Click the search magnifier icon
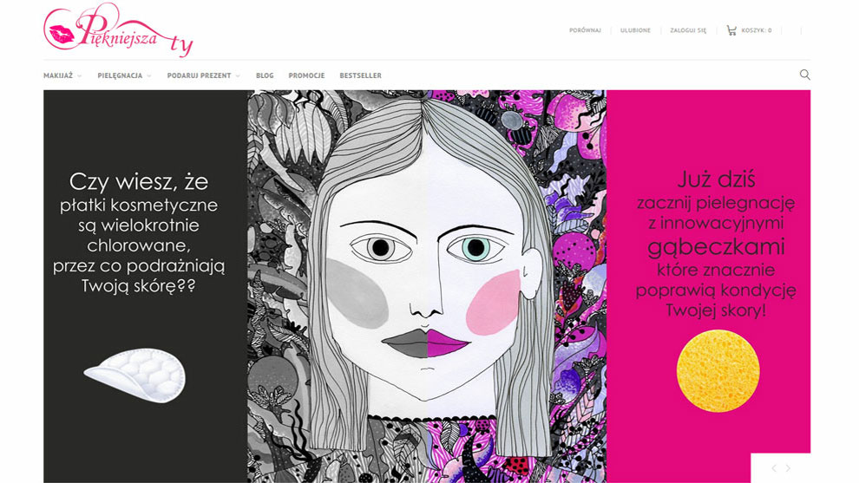This screenshot has height=483, width=859. click(804, 75)
